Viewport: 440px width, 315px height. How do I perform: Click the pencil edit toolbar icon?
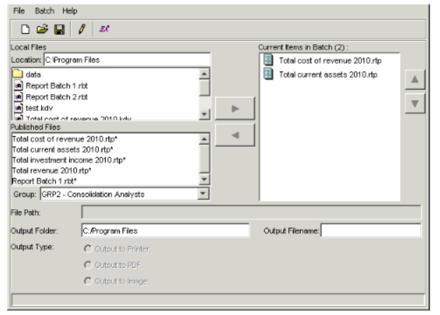pos(81,29)
